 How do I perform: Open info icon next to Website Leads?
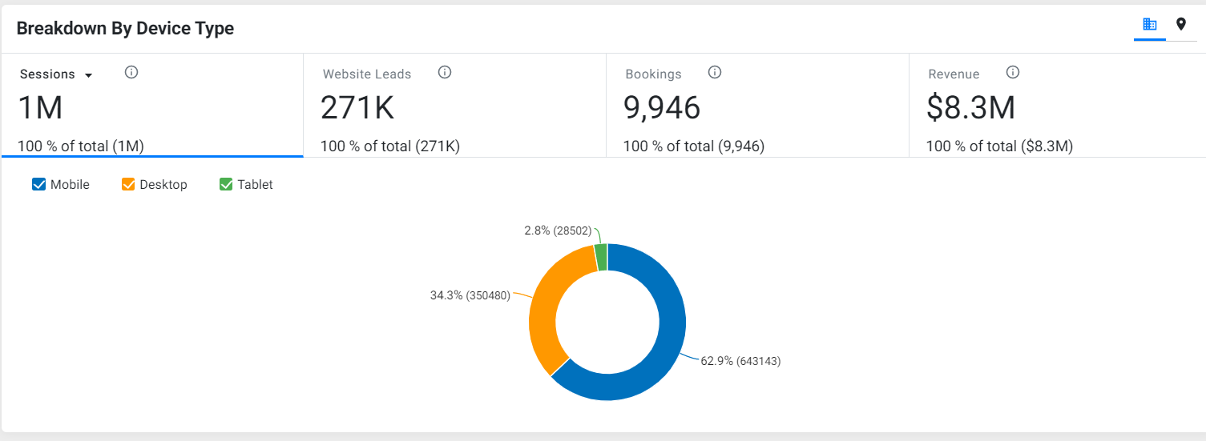click(445, 72)
